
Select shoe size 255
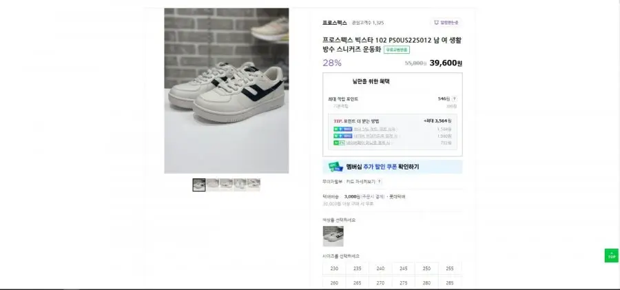(450, 269)
